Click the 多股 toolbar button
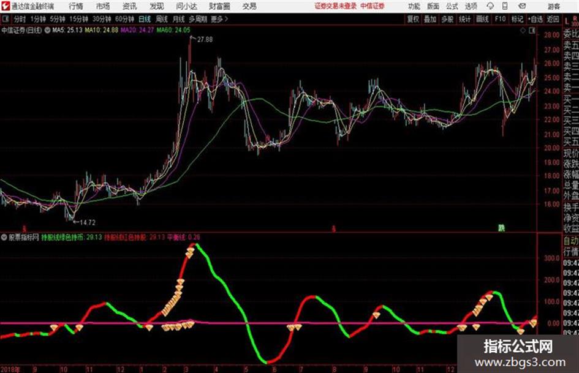Image resolution: width=579 pixels, height=373 pixels. [x=447, y=19]
